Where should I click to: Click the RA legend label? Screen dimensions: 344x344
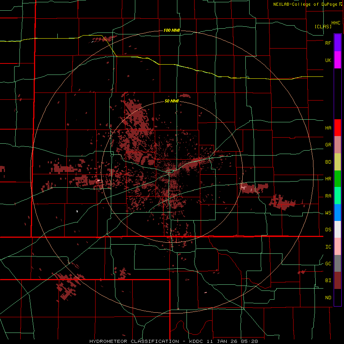click(x=328, y=196)
